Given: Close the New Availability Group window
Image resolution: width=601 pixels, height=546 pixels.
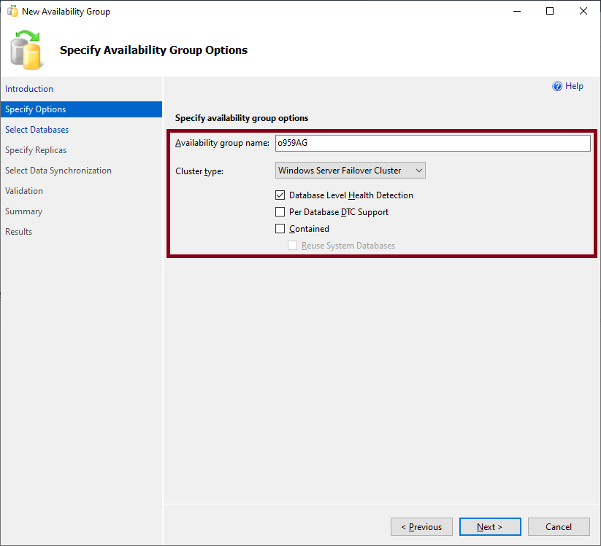Looking at the screenshot, I should pos(583,11).
